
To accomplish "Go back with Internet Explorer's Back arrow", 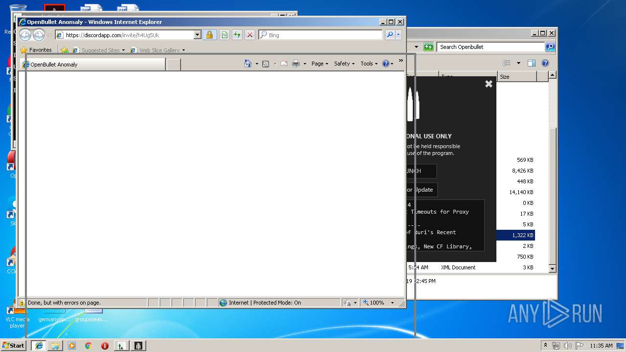I will tap(25, 35).
